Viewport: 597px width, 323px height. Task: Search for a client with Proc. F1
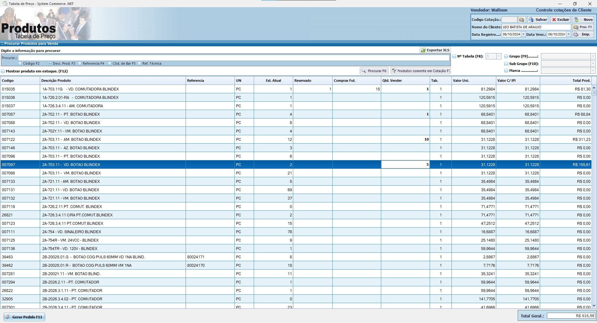tap(583, 27)
